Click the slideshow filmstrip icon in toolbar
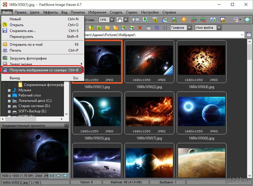This screenshot has height=186, width=253. [135, 20]
